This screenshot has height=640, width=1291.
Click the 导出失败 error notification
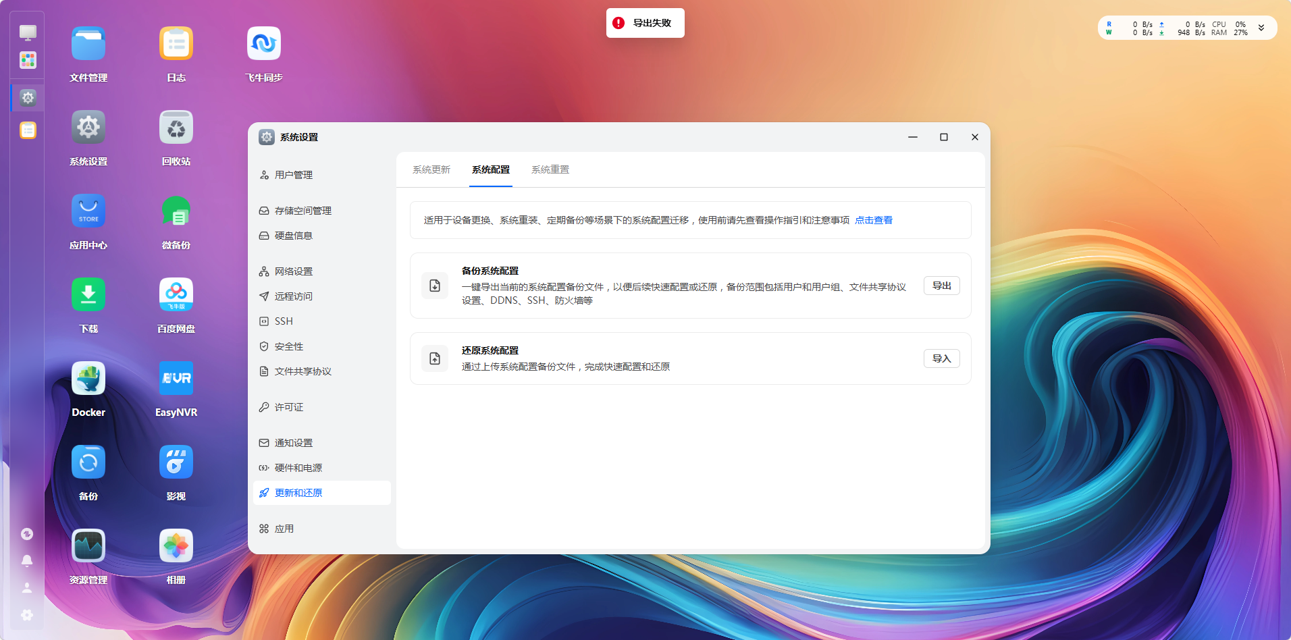(645, 23)
